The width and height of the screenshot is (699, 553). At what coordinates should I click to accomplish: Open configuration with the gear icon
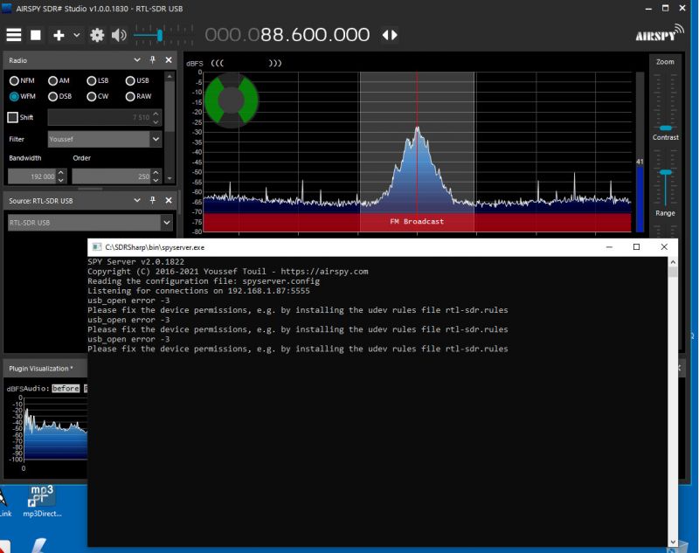click(97, 35)
